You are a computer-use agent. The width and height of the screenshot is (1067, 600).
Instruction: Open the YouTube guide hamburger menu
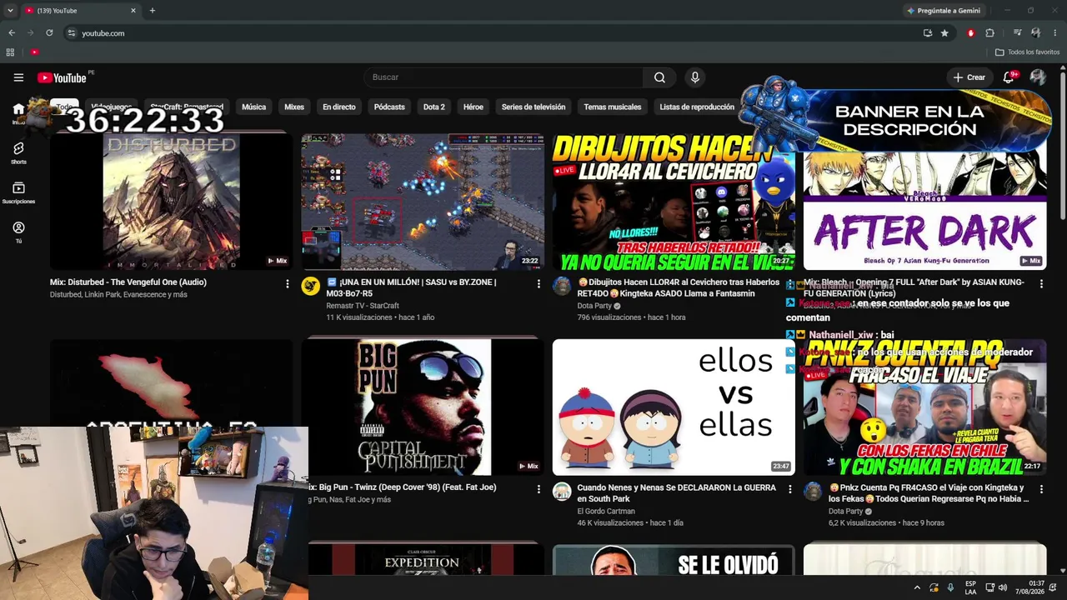click(x=18, y=77)
